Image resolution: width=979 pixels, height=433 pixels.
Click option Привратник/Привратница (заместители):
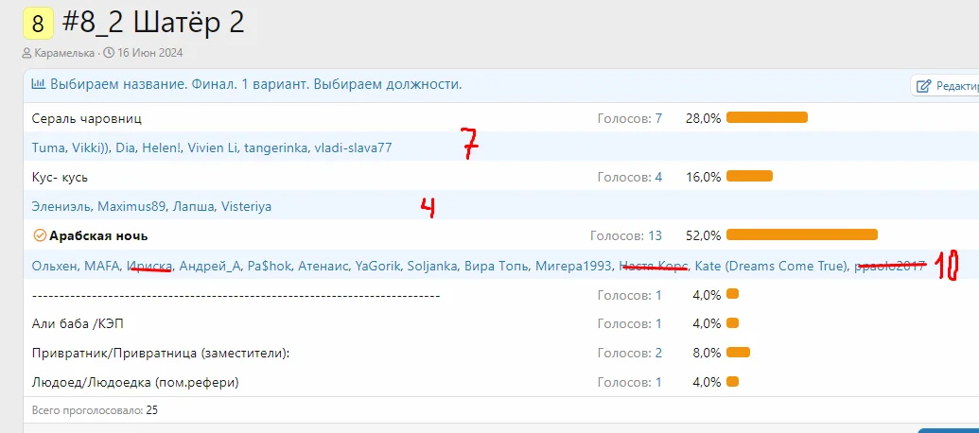click(161, 354)
